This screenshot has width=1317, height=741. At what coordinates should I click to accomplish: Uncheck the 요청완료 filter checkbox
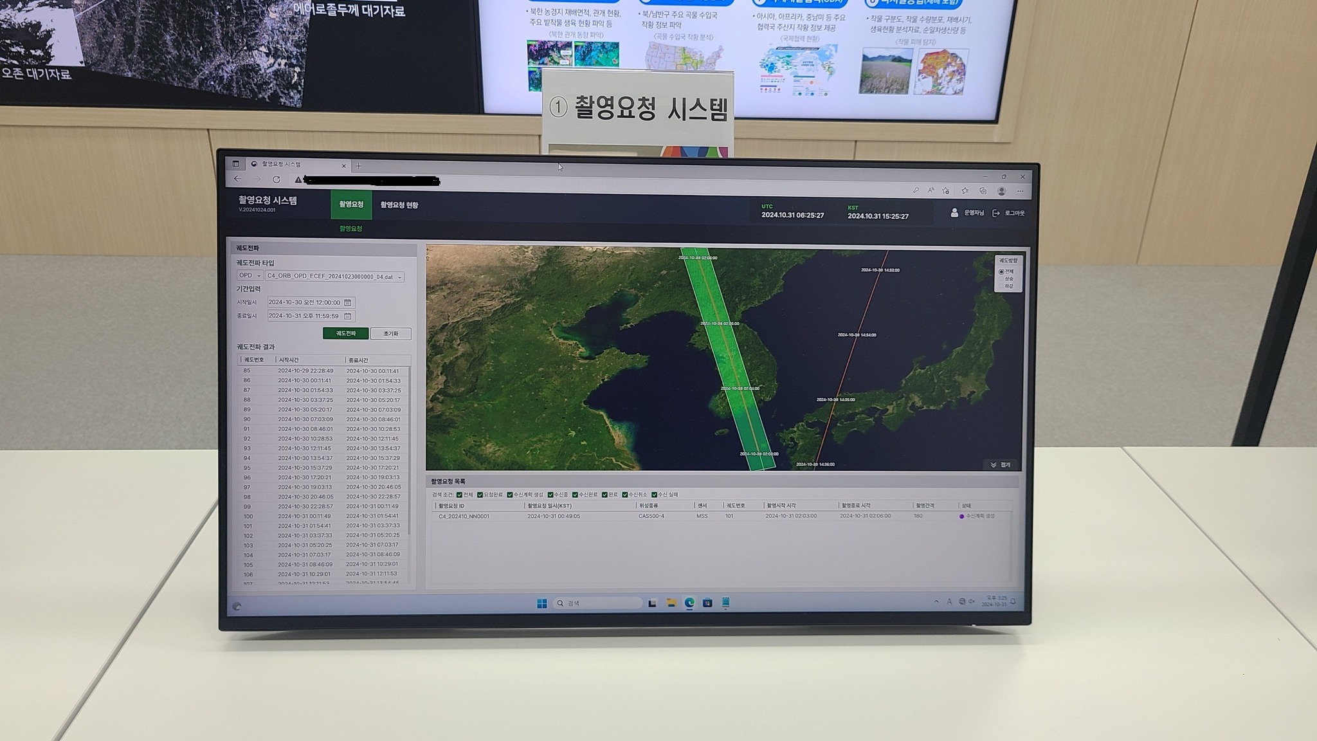[x=480, y=495]
